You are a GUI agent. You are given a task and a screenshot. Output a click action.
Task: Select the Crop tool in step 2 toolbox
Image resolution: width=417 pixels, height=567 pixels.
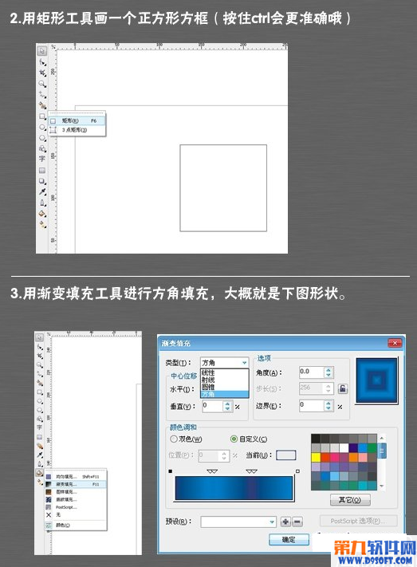point(42,73)
